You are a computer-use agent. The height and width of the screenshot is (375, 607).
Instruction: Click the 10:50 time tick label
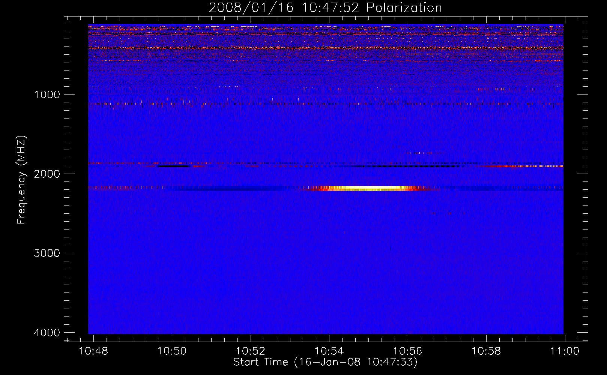click(x=172, y=351)
